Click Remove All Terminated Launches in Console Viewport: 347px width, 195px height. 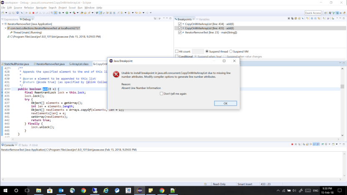click(299, 144)
